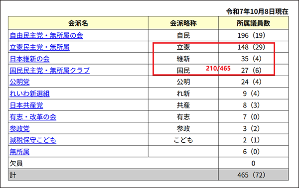This screenshot has width=299, height=188.
Task: Click the abbreviation cell 維新
Action: 183,59
